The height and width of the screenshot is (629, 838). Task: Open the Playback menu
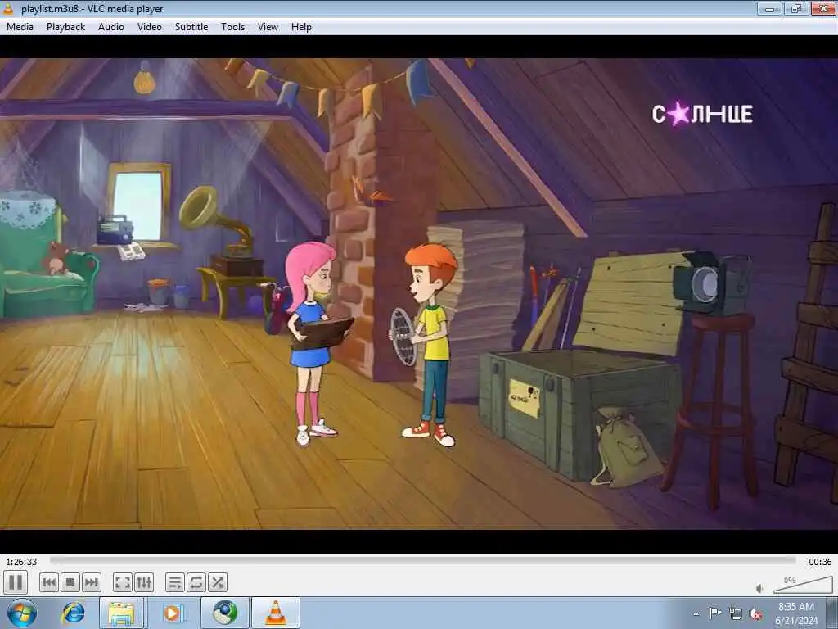point(65,27)
